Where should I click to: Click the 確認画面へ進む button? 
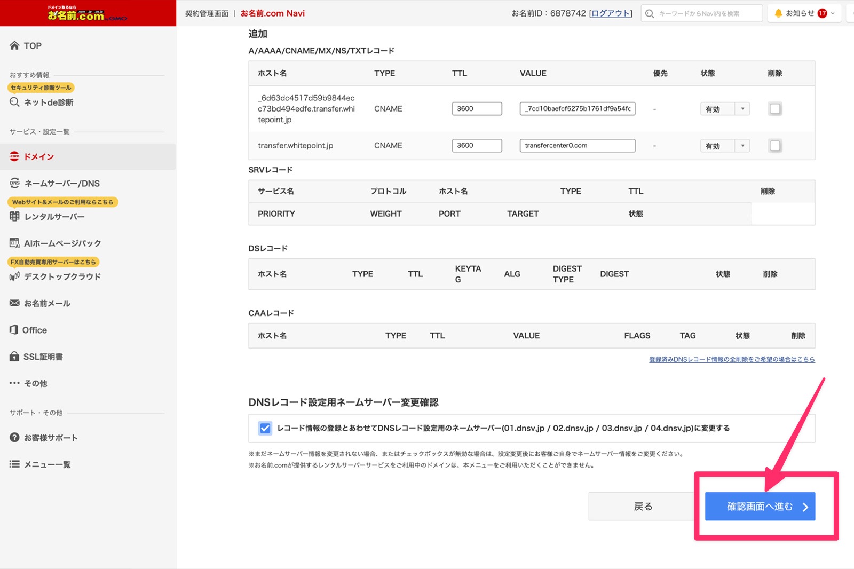tap(760, 507)
